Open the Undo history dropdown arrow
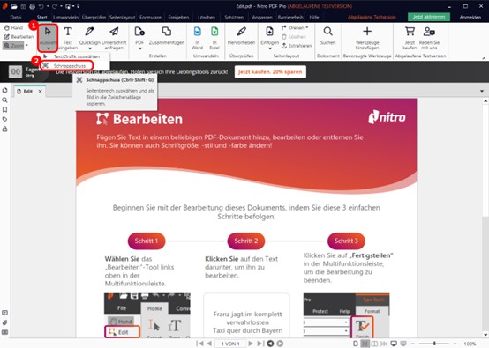This screenshot has height=348, width=489. [x=48, y=6]
